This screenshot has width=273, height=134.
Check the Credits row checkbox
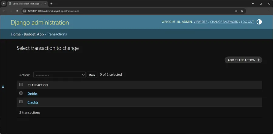click(21, 102)
